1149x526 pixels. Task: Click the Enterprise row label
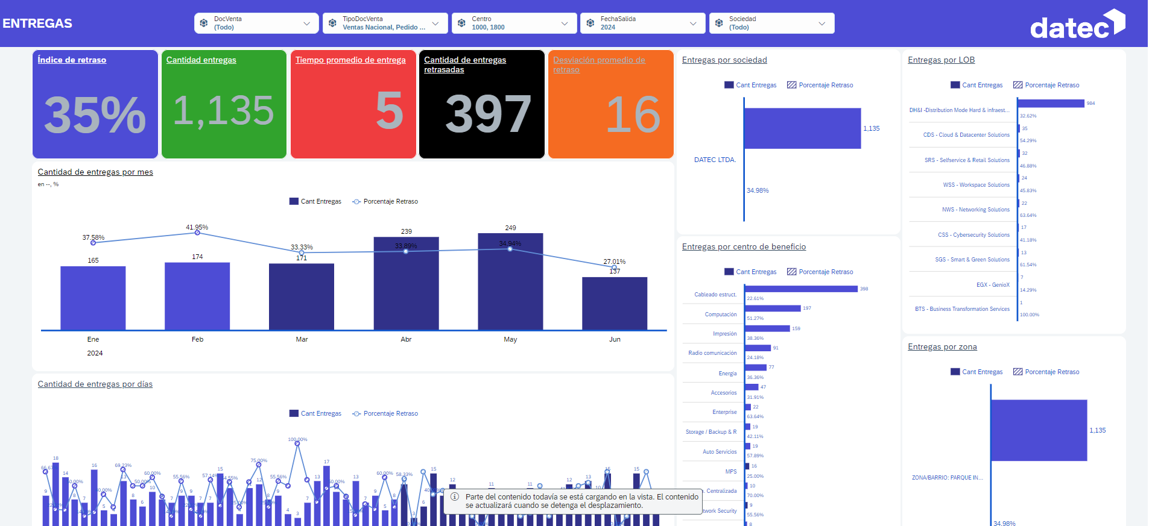(x=724, y=412)
